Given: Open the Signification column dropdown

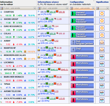Looking at the screenshot, I should pyautogui.click(x=107, y=8).
